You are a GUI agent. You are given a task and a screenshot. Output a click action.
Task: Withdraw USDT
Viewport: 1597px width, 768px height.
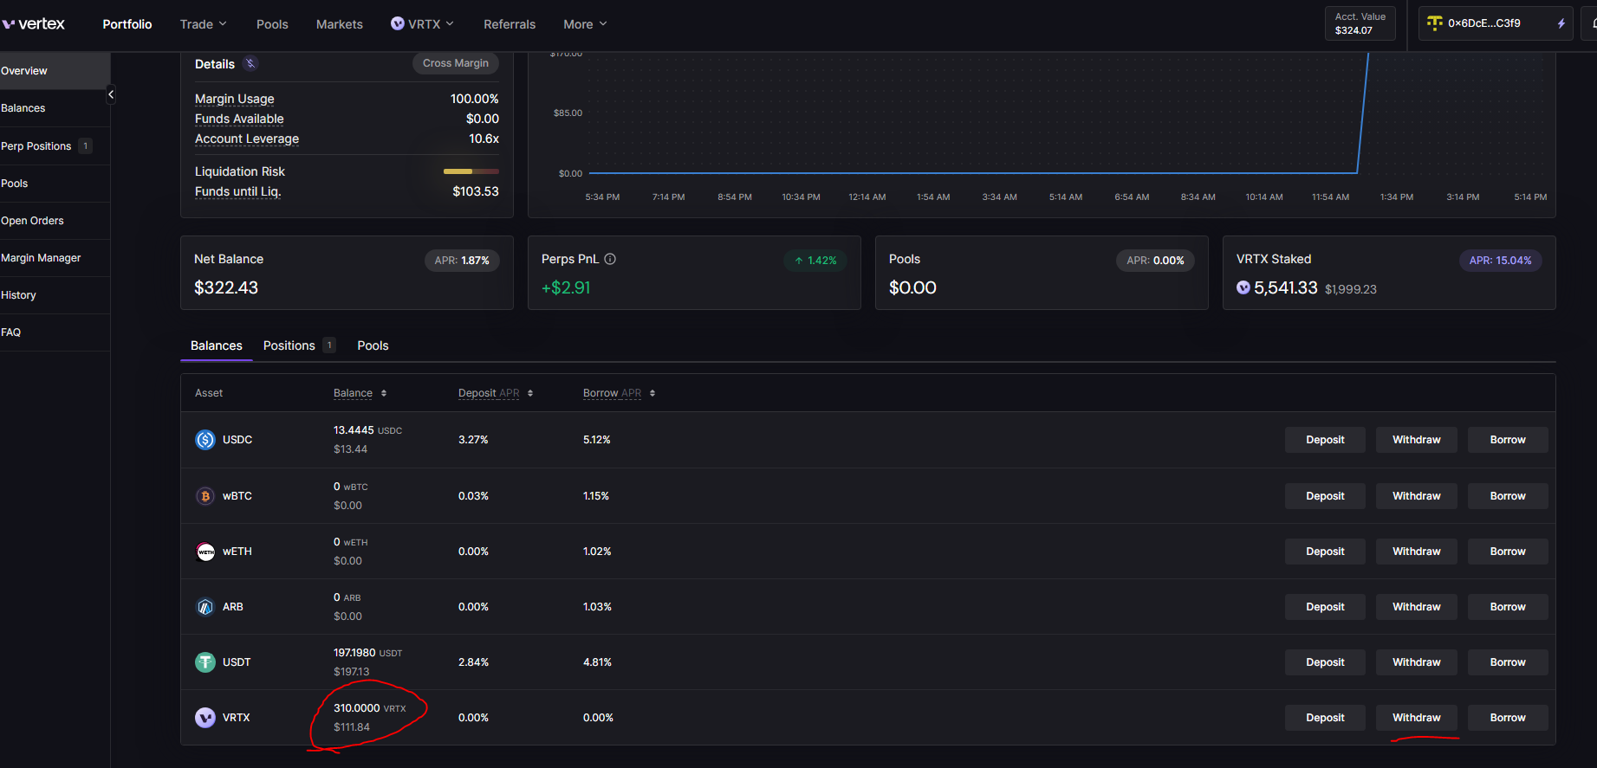click(x=1416, y=662)
